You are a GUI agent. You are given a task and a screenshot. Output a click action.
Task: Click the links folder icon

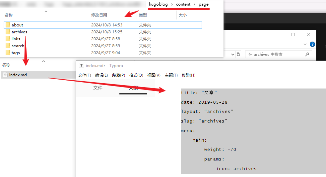(x=8, y=39)
